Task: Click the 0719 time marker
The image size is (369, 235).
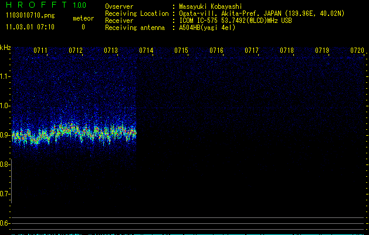Action: [322, 51]
